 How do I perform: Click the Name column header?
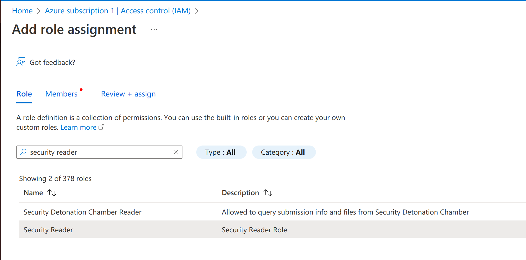tap(33, 193)
